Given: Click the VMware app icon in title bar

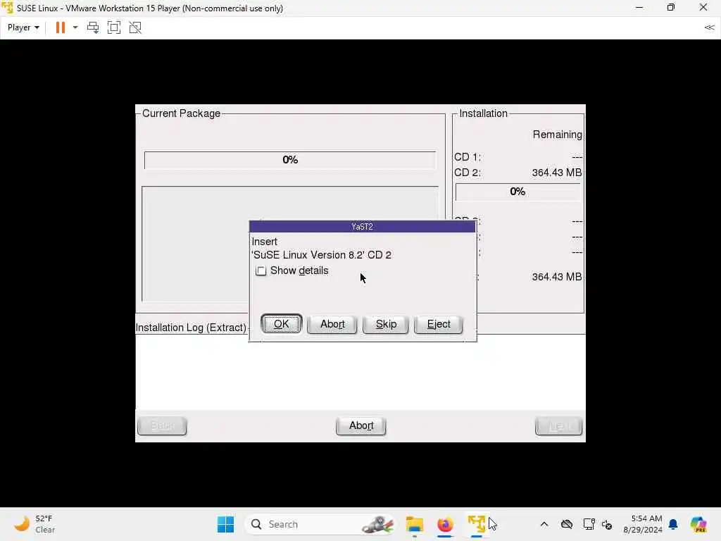Looking at the screenshot, I should click(7, 8).
